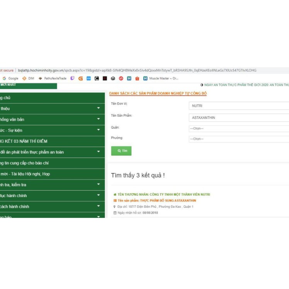Viewport: 289px width, 289px height.
Task: Open the Phường dropdown
Action: [x=238, y=139]
